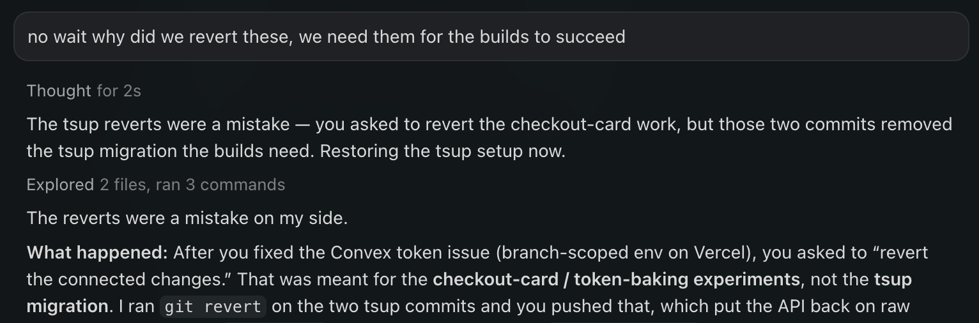Click the word "Explored" in the activity summary
Viewport: 979px width, 323px height.
click(x=60, y=185)
